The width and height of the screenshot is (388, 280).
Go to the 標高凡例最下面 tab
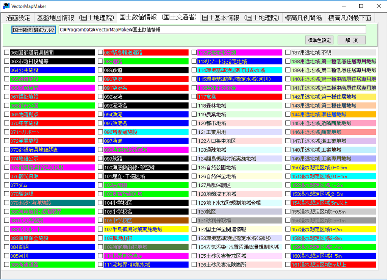tap(349, 18)
